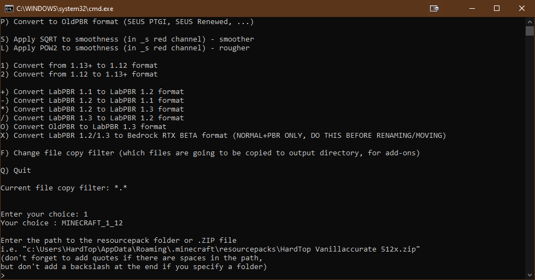
Task: Click the 'Q) Quit' menu line
Action: click(x=16, y=171)
